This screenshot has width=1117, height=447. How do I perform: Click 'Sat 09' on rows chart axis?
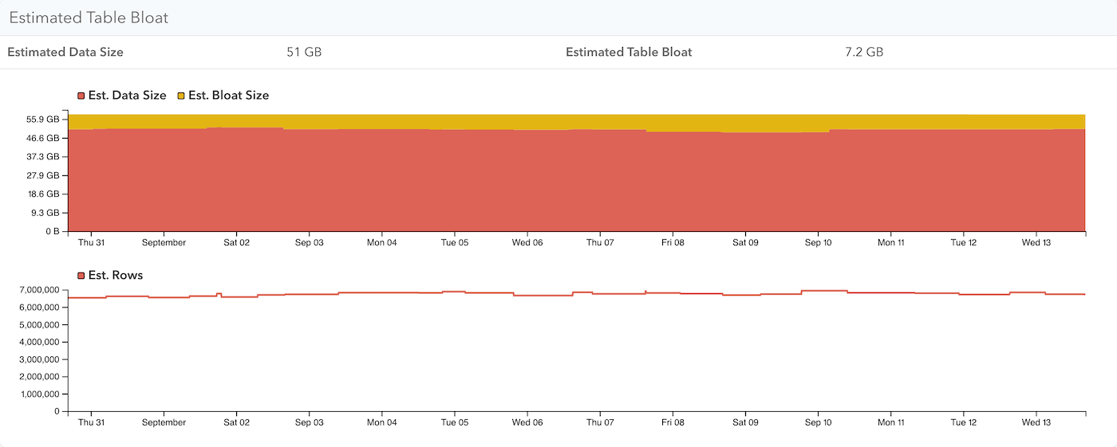point(745,423)
